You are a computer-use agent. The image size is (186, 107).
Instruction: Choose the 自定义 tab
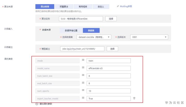tap(101, 6)
